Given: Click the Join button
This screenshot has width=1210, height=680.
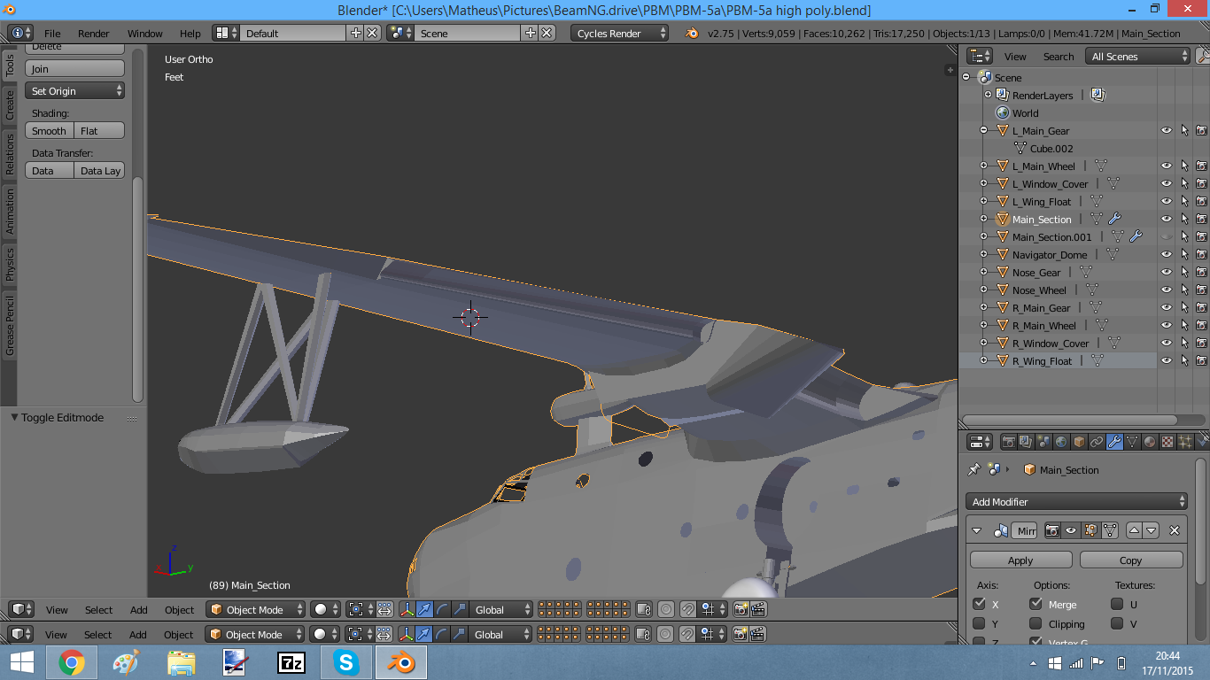Looking at the screenshot, I should (x=75, y=68).
